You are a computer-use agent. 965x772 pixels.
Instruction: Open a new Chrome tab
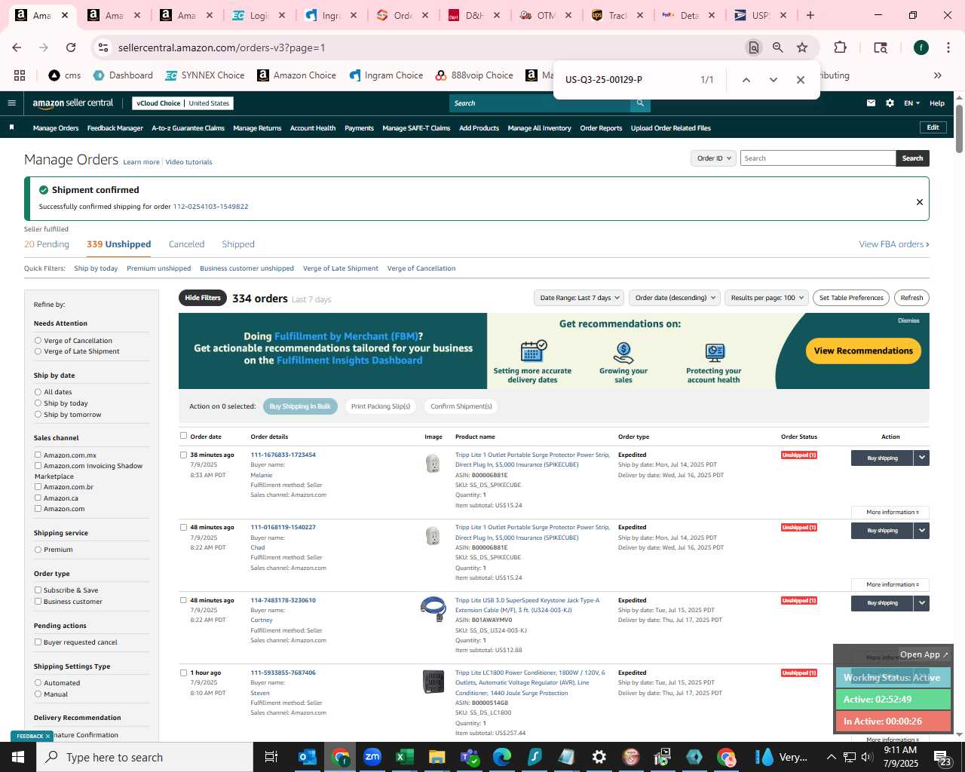point(810,15)
